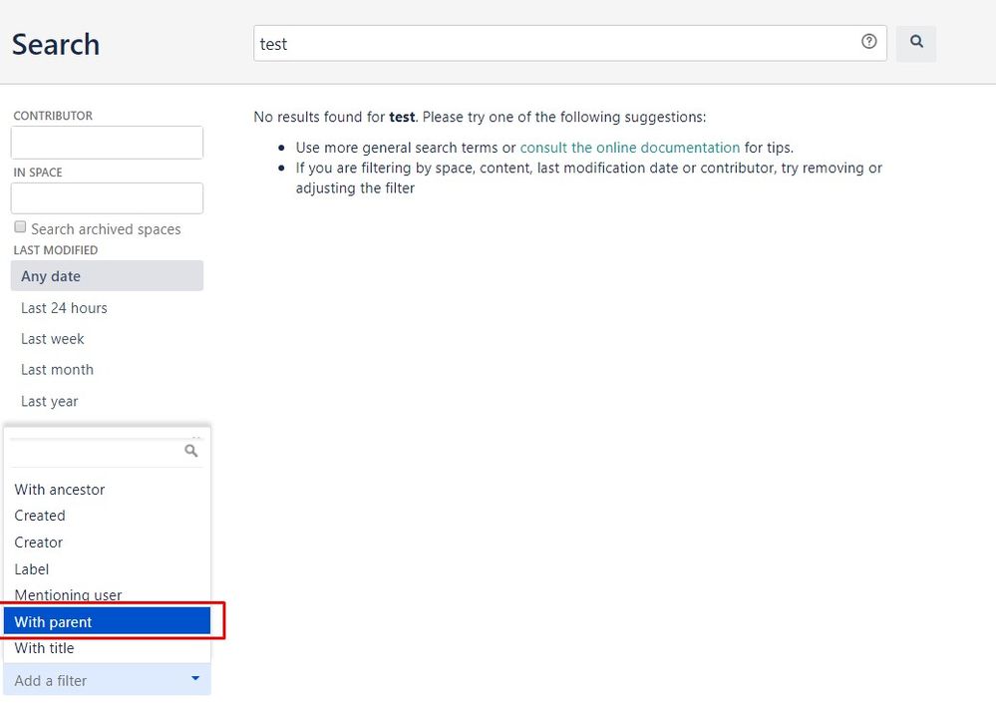Open the Add a filter dropdown
The height and width of the screenshot is (726, 996).
tap(107, 680)
